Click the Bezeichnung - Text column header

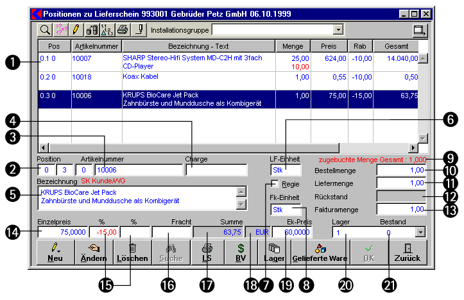(x=198, y=47)
